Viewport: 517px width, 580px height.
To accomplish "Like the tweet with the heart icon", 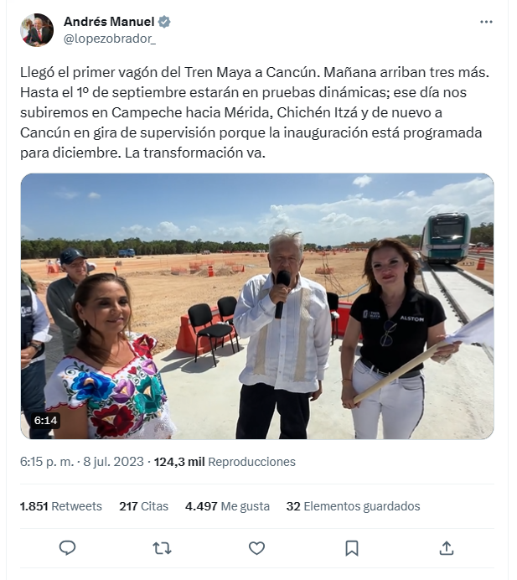I will pyautogui.click(x=256, y=548).
